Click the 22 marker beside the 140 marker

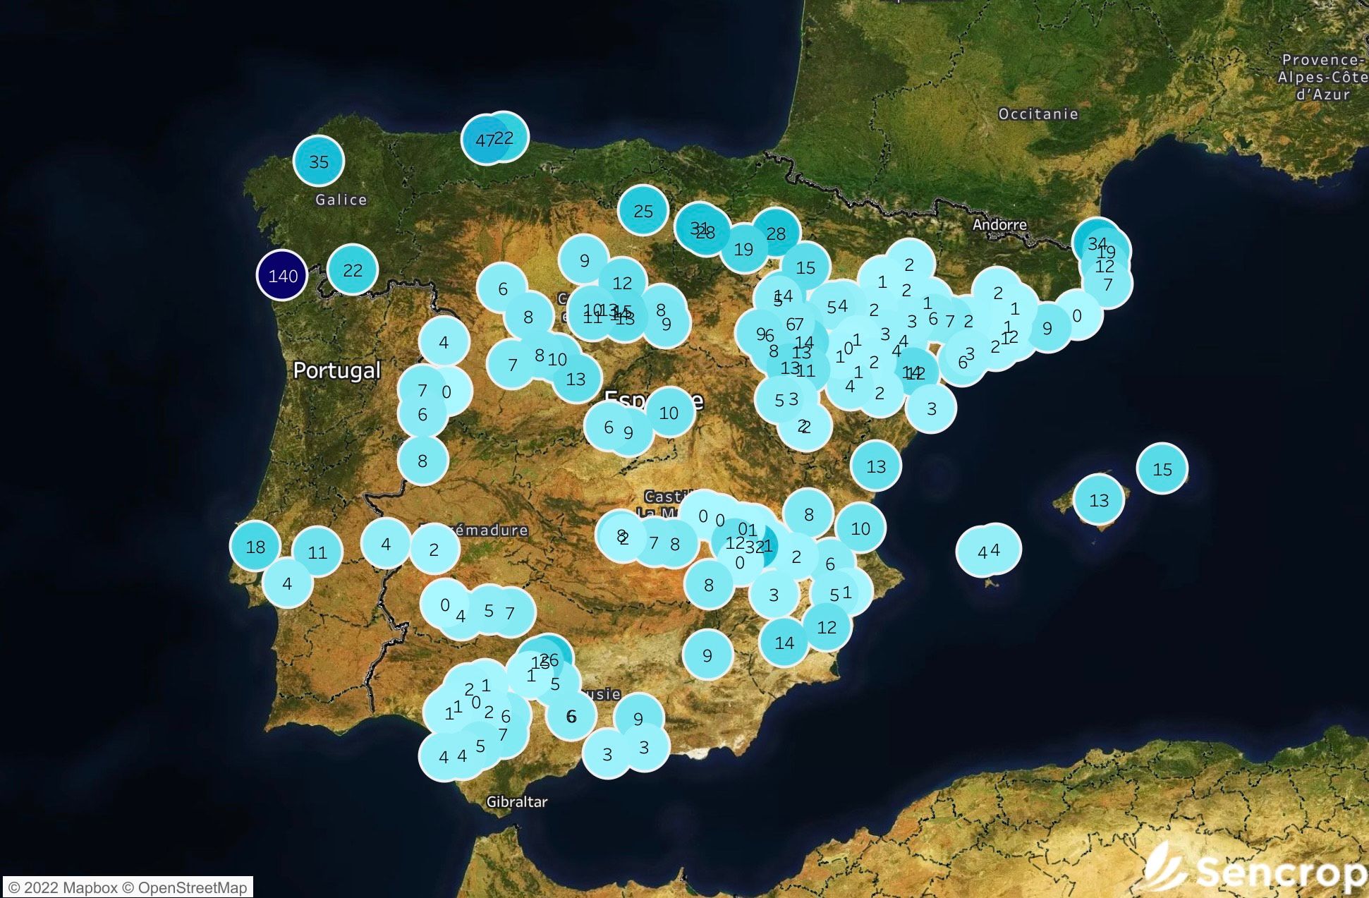pyautogui.click(x=353, y=269)
